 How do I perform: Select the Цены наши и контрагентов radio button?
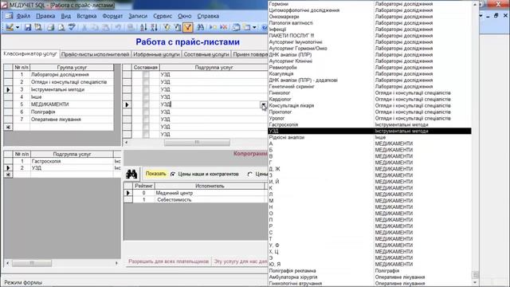coord(173,174)
